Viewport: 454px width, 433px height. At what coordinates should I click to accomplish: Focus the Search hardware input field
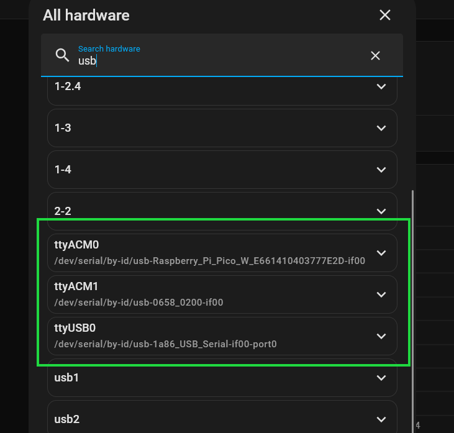(222, 55)
